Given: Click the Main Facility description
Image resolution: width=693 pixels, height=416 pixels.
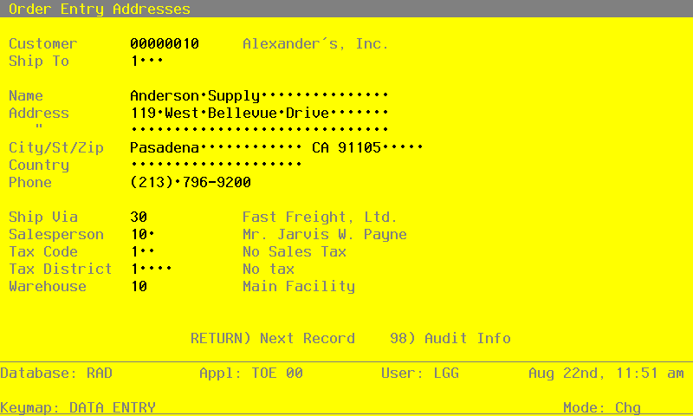Looking at the screenshot, I should (299, 287).
